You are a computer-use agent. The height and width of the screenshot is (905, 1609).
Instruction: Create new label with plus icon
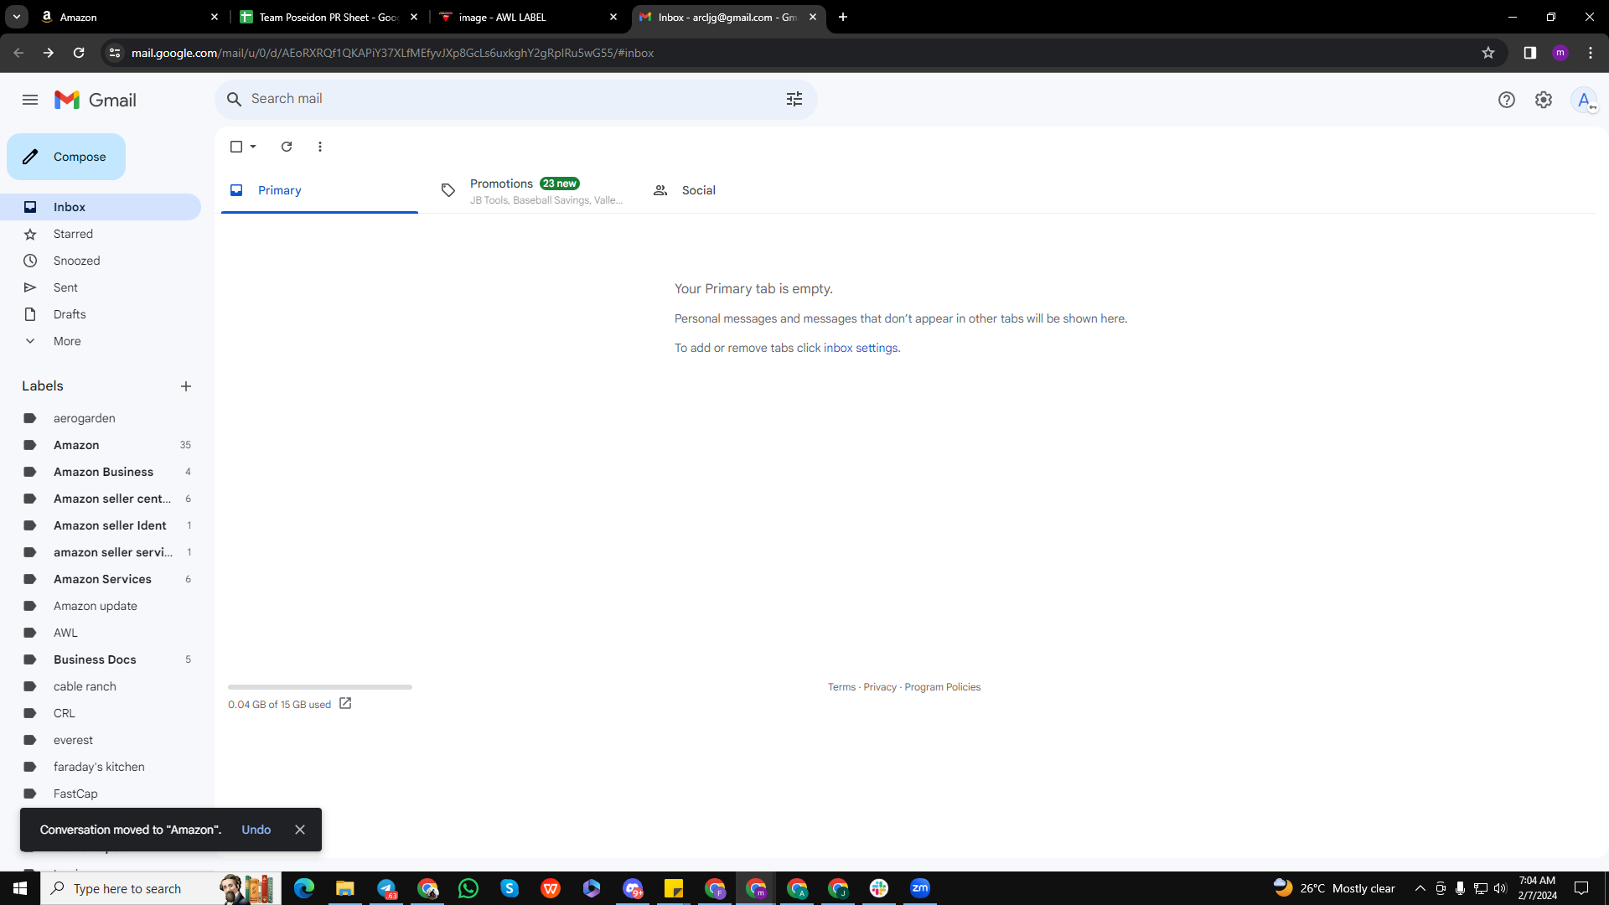(186, 386)
